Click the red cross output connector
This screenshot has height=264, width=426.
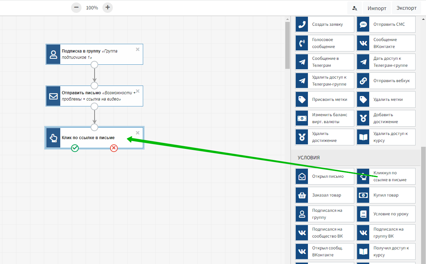pyautogui.click(x=114, y=148)
